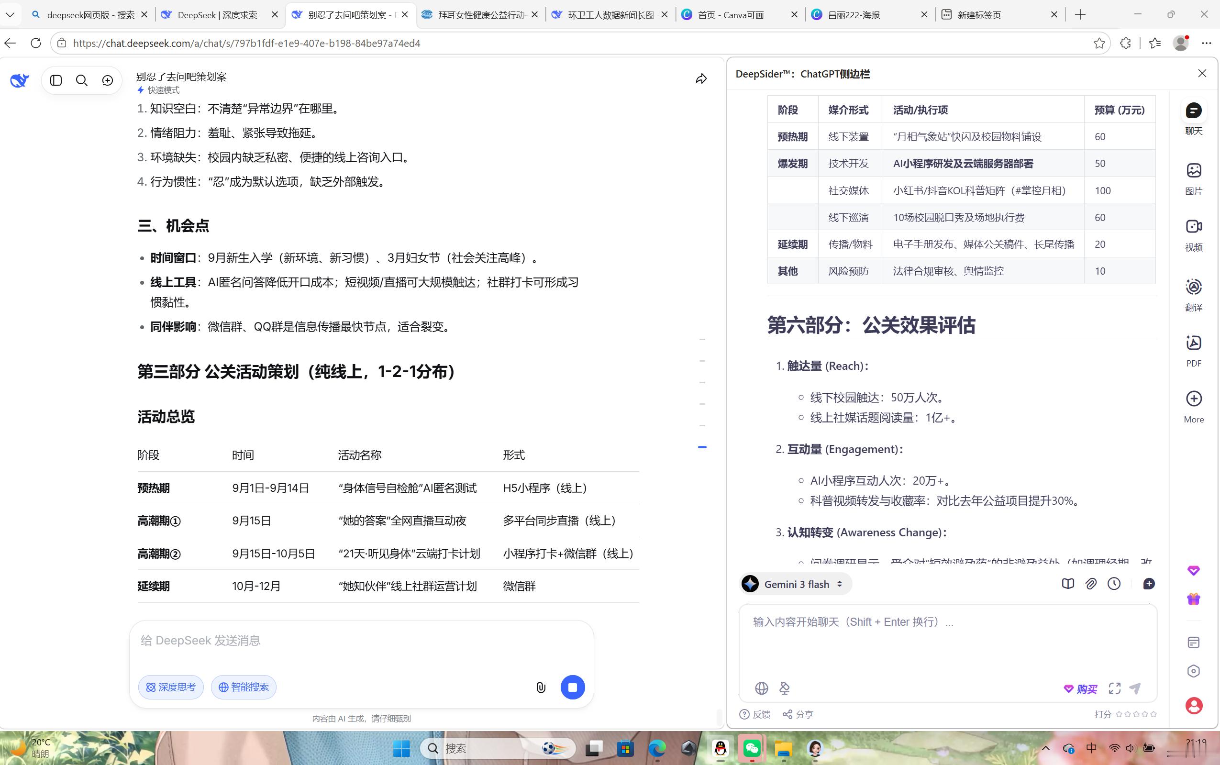This screenshot has width=1220, height=765.
Task: Open browser settings and more menu
Action: coord(1206,43)
